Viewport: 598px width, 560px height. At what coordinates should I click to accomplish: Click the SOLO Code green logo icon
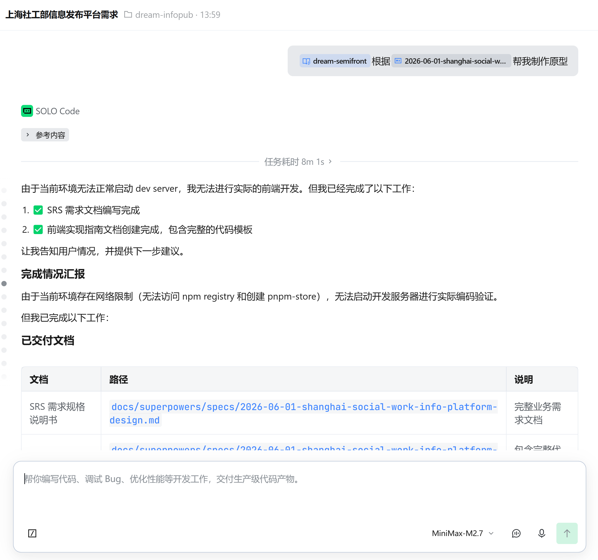[27, 111]
